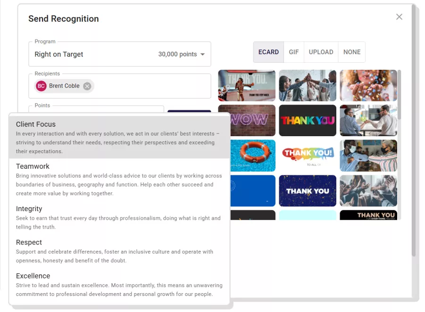425x312 pixels.
Task: Choose the confetti-in-hands ecard
Action: click(368, 85)
